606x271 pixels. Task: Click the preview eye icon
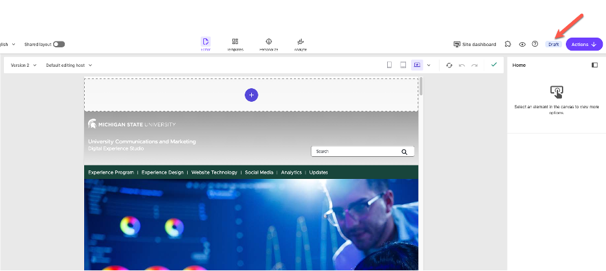(x=522, y=44)
